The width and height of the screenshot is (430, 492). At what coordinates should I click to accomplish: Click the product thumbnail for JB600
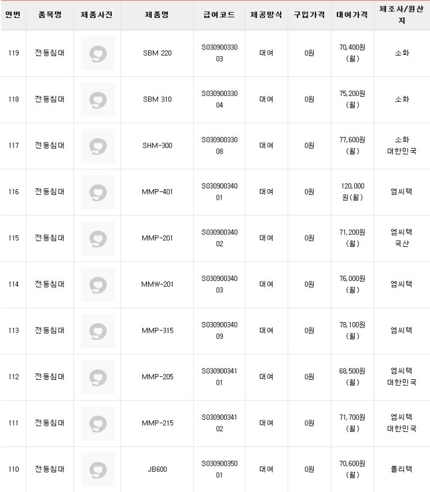point(98,469)
